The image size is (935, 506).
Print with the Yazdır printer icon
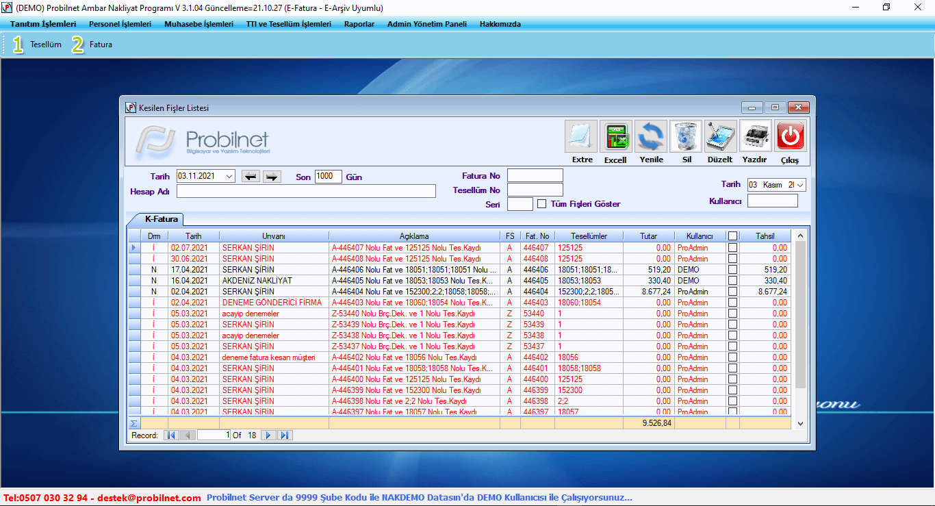[756, 137]
